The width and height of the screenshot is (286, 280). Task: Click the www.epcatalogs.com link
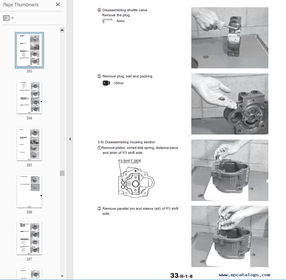click(244, 275)
